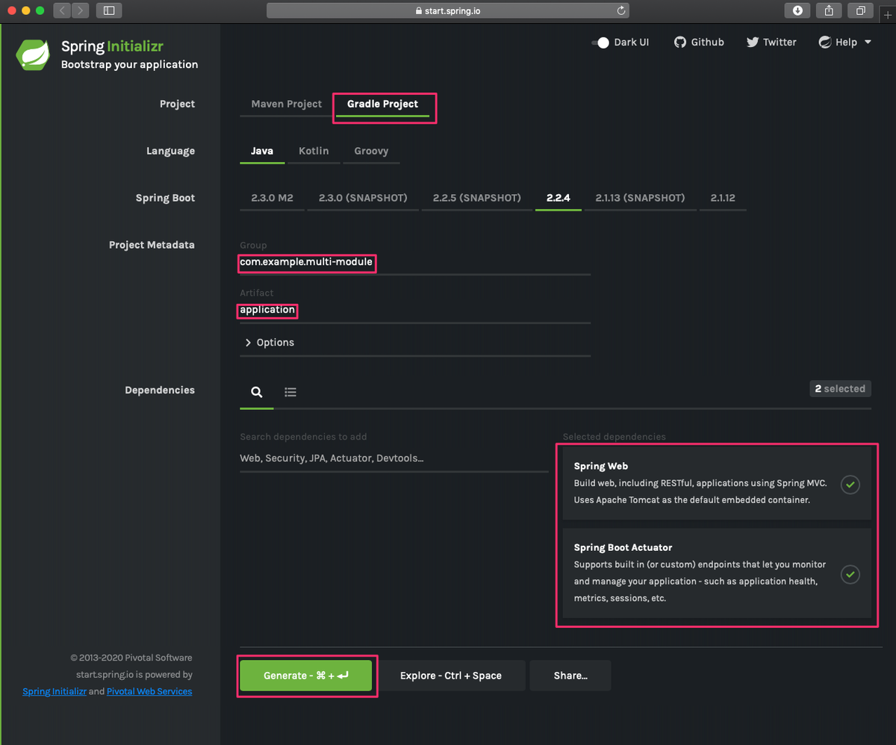Viewport: 896px width, 745px height.
Task: Open Pivotal Web Services footer link
Action: pos(149,691)
